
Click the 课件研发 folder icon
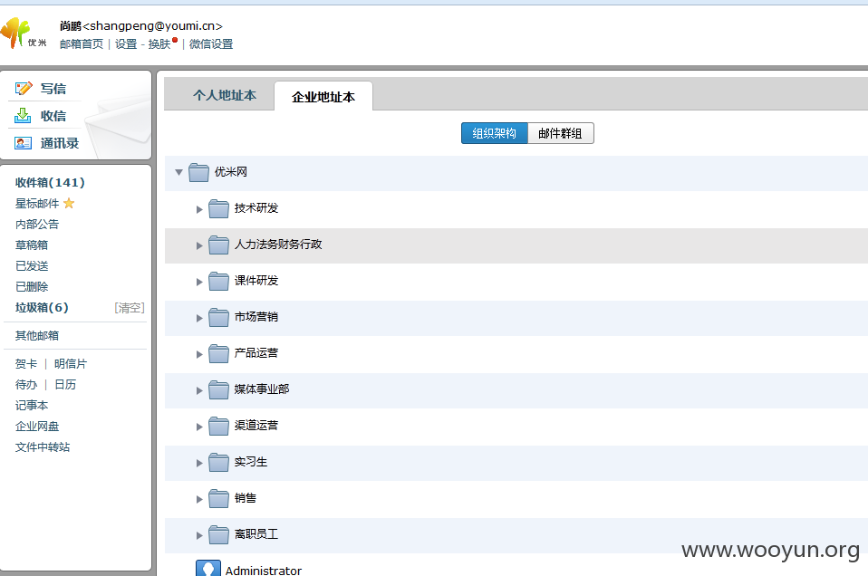(x=218, y=281)
